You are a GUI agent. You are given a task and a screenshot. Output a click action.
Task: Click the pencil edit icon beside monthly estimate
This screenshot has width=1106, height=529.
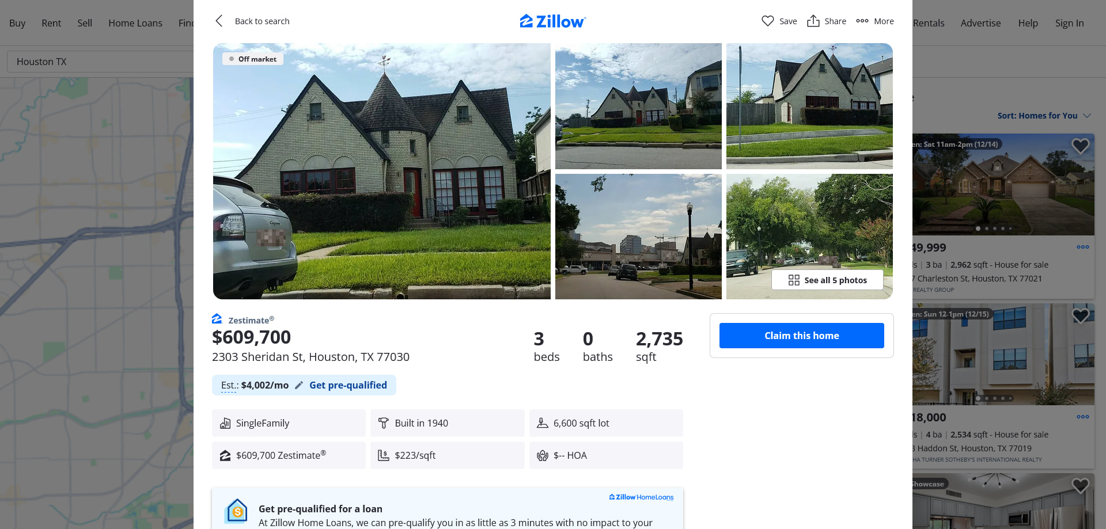coord(299,385)
